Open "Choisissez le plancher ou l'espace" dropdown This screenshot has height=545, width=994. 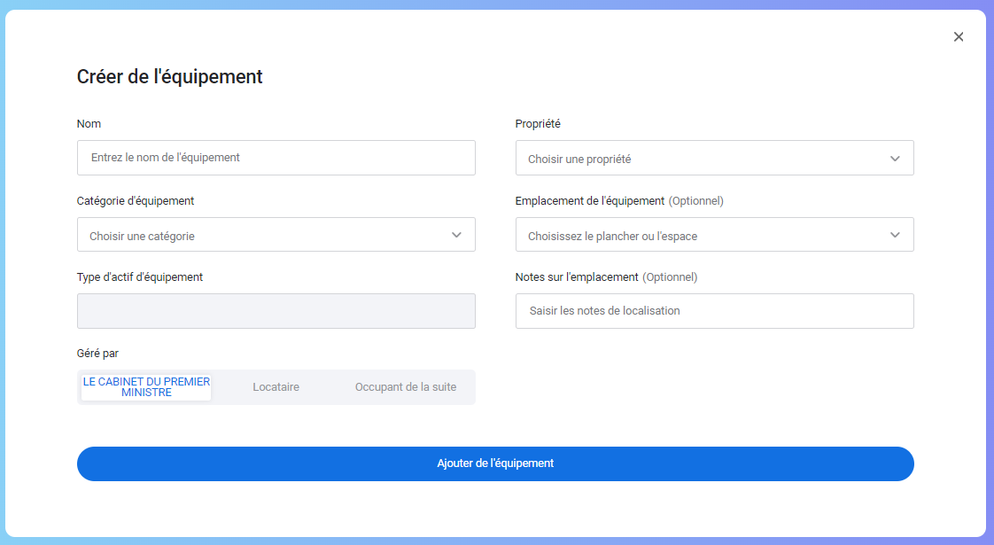[x=700, y=236]
